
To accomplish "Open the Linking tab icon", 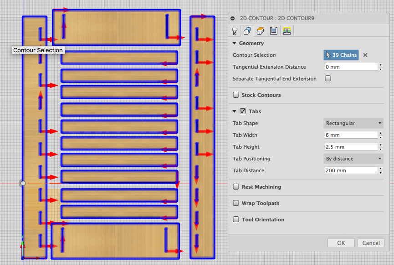I will [287, 31].
